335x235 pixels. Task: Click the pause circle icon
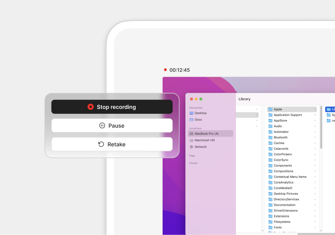(102, 126)
